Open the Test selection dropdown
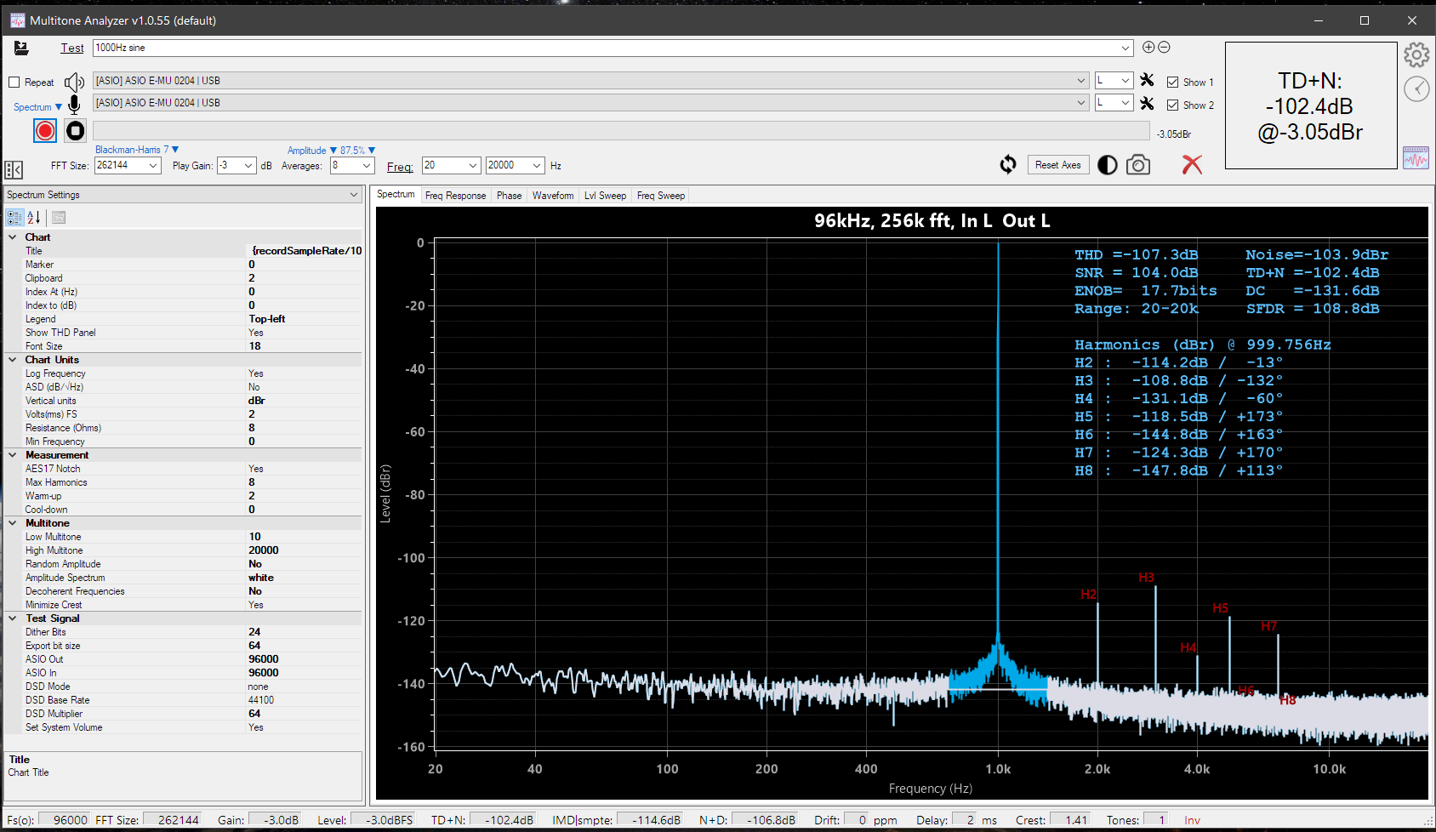The width and height of the screenshot is (1436, 832). click(1125, 48)
